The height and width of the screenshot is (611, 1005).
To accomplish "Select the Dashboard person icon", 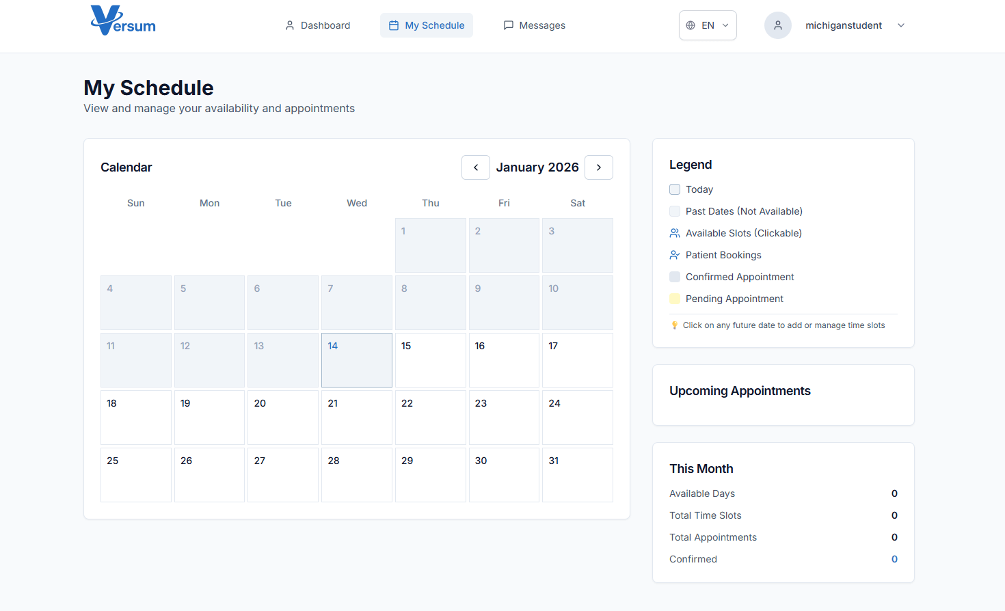I will coord(290,25).
